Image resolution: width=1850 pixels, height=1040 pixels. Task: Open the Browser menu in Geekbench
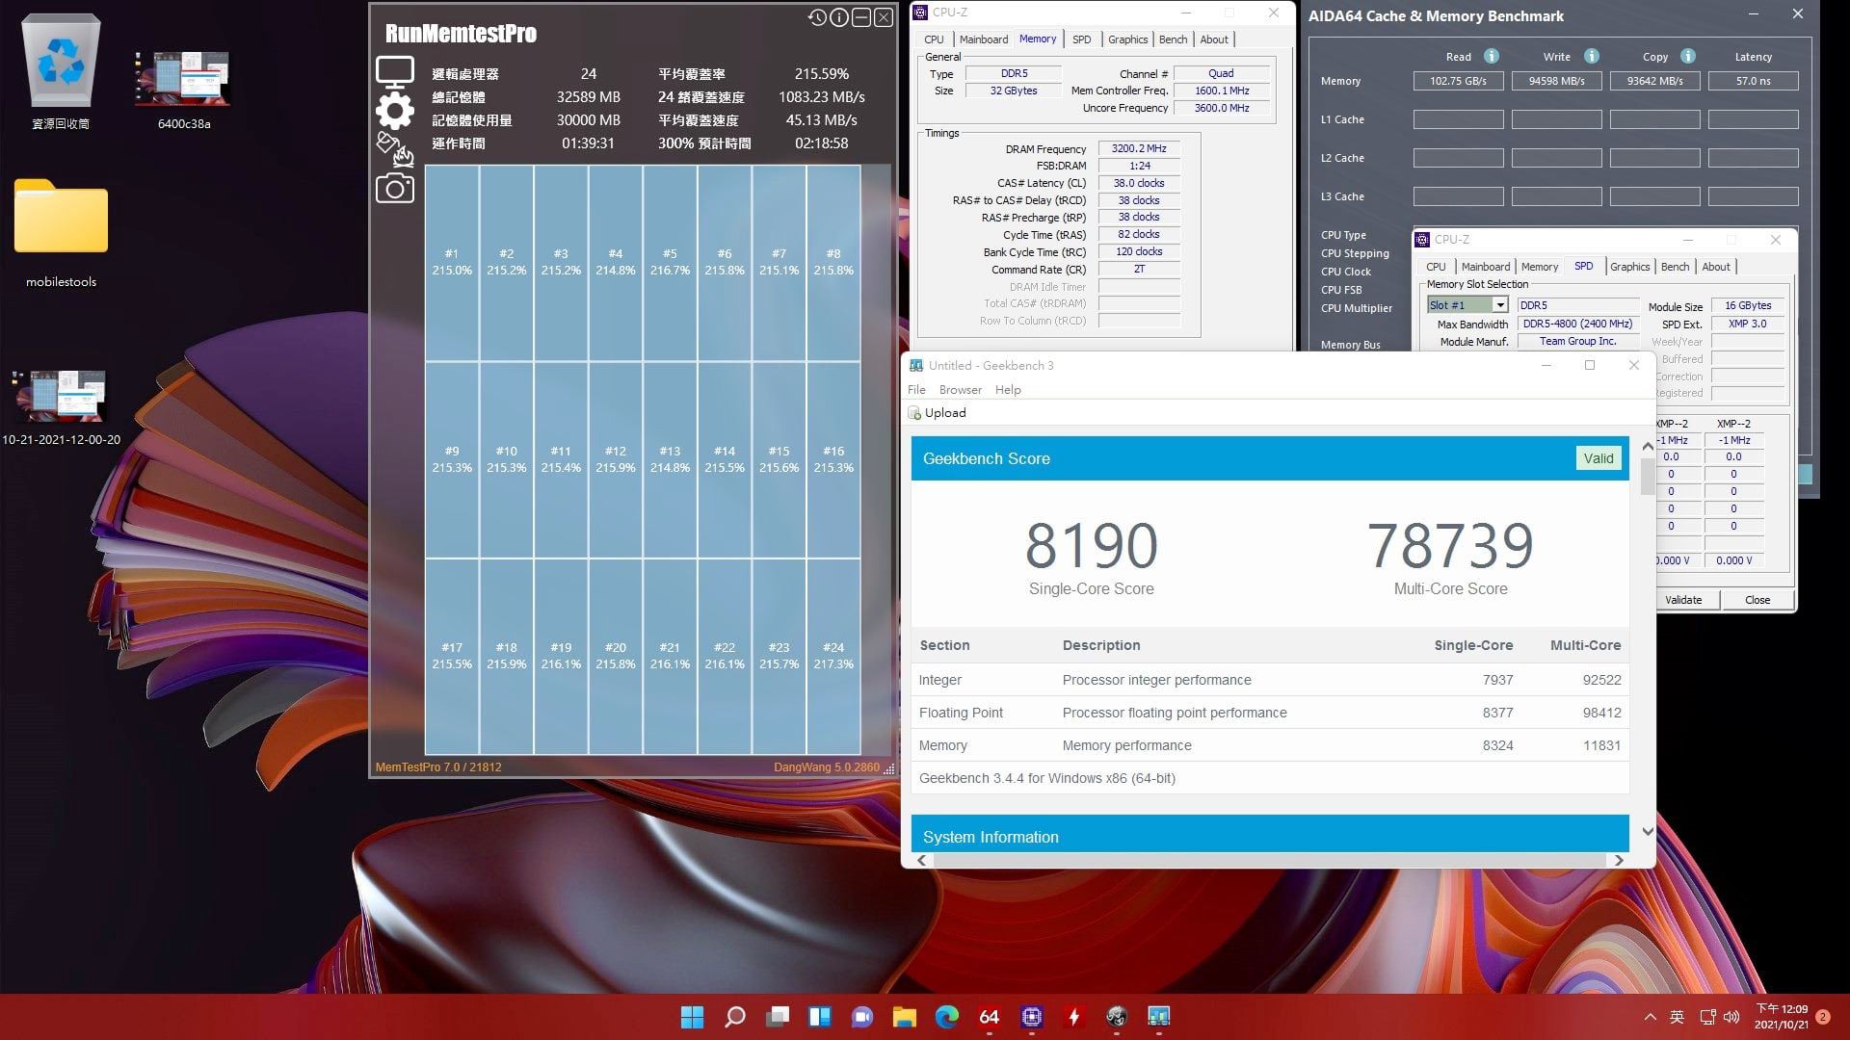pos(960,390)
